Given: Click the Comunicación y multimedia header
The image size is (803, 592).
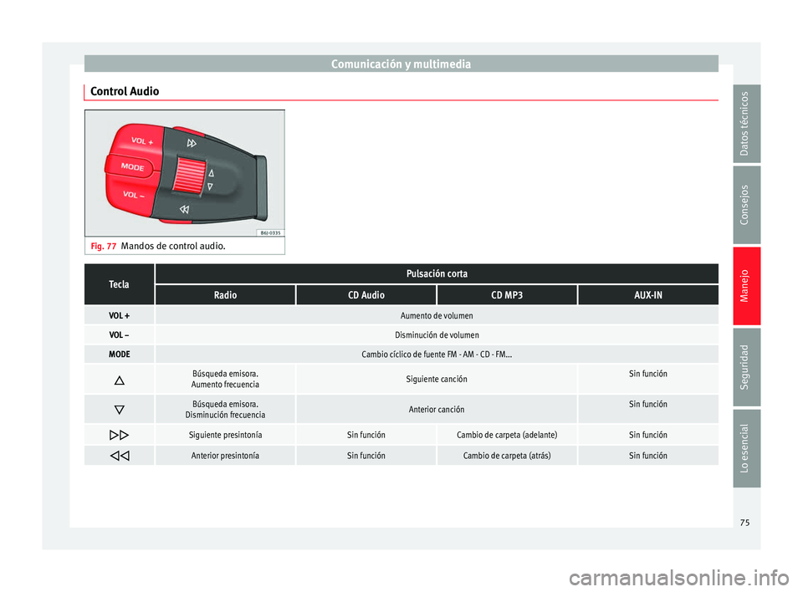Looking at the screenshot, I should click(401, 64).
